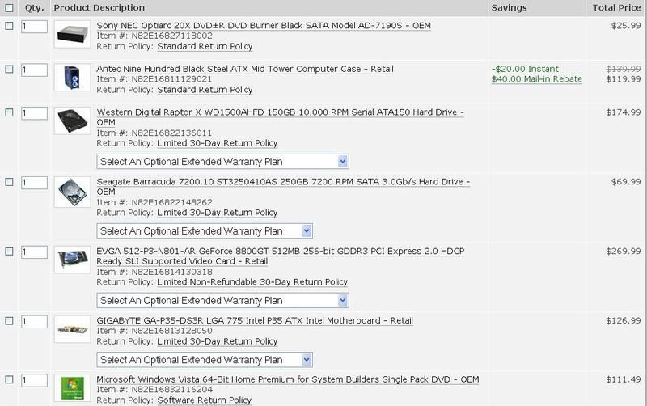Image resolution: width=647 pixels, height=406 pixels.
Task: Check the box for Sony NEC Optiarc burner
Action: pos(9,26)
